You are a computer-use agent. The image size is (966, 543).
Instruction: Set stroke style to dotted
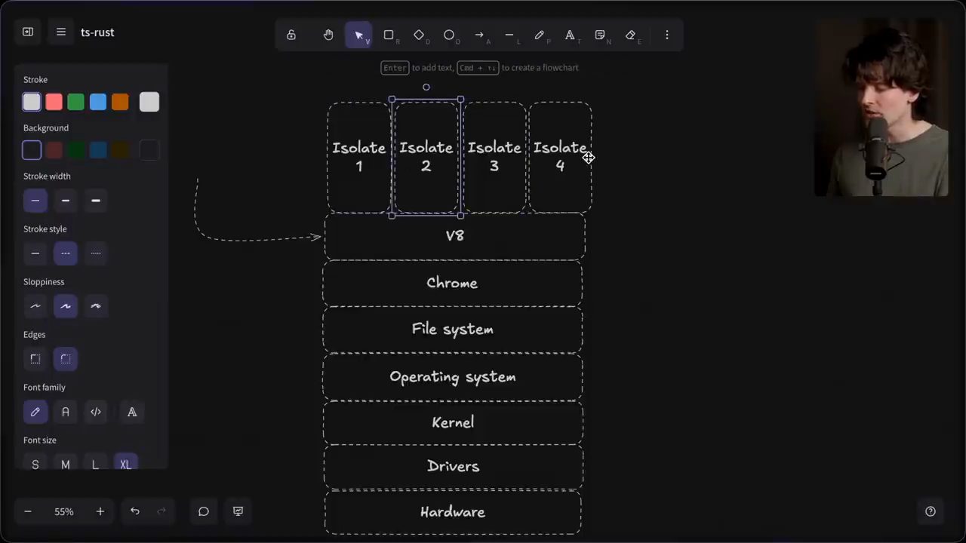coord(96,253)
